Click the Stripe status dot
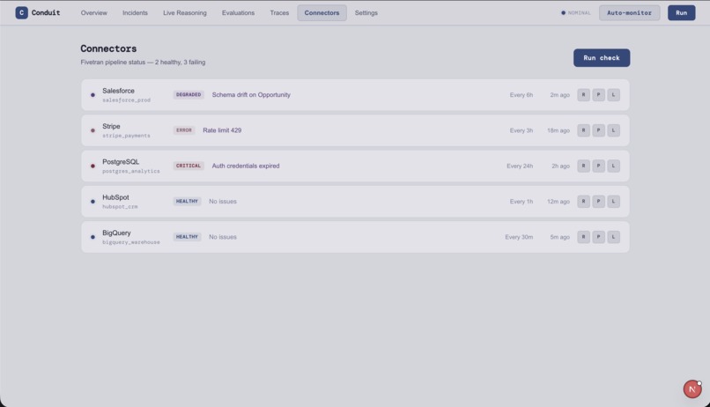This screenshot has width=710, height=407. pos(92,130)
